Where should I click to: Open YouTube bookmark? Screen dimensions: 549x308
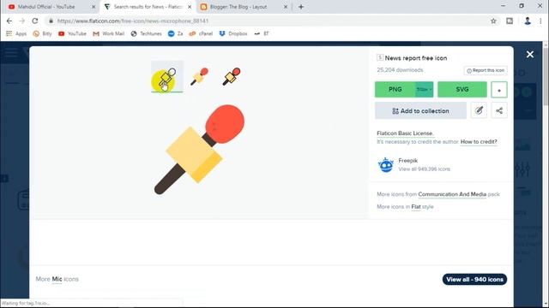(72, 33)
